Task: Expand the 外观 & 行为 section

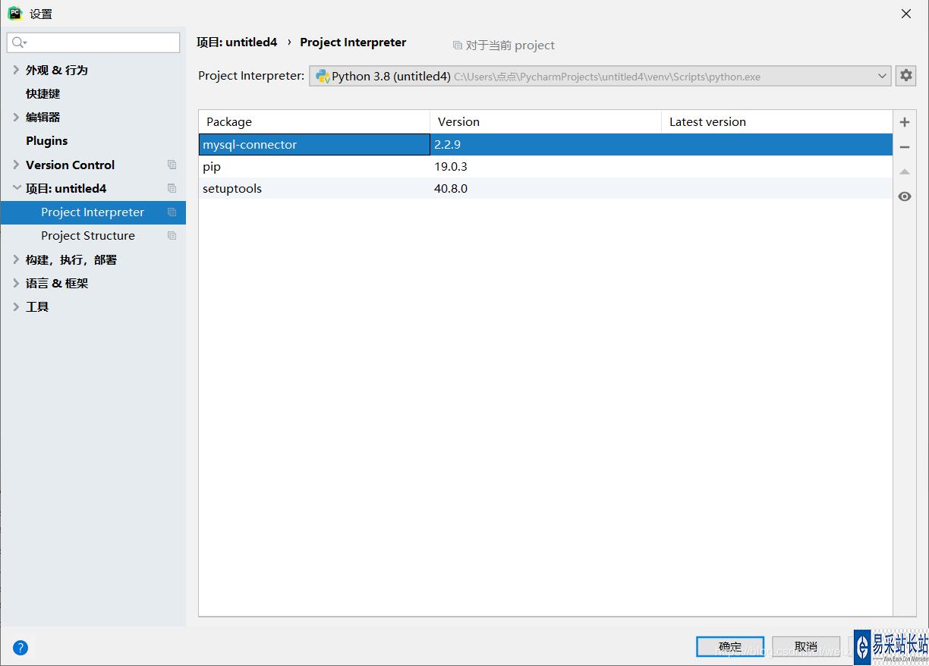Action: tap(17, 70)
